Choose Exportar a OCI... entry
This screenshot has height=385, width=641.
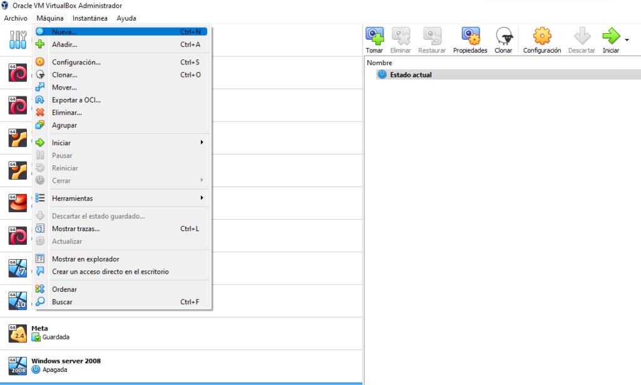[121, 100]
